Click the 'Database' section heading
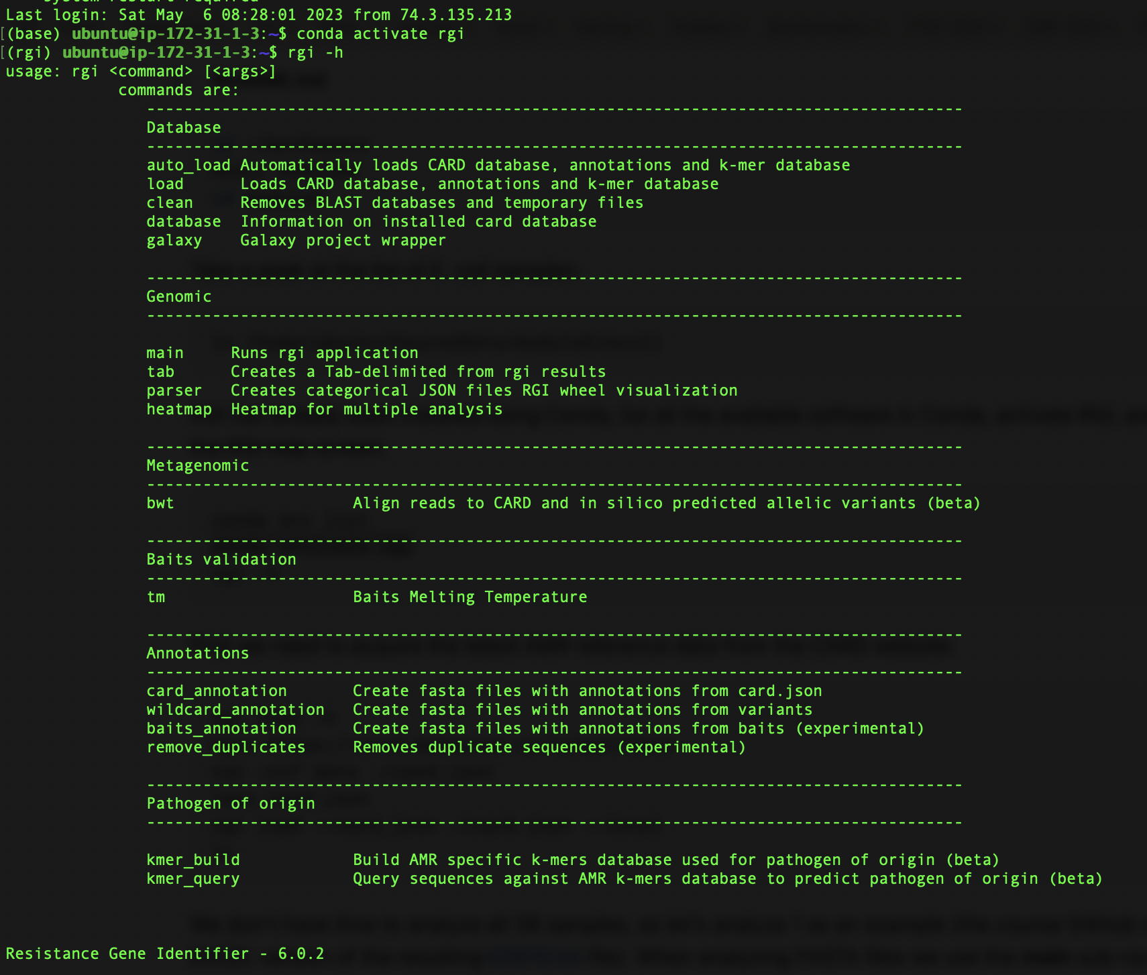Image resolution: width=1147 pixels, height=975 pixels. (x=184, y=127)
